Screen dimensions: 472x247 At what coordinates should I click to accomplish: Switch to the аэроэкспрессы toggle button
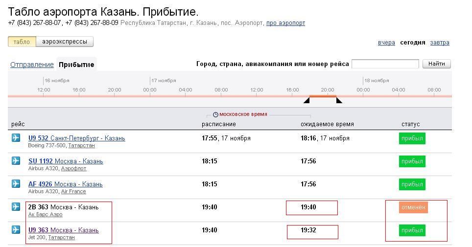click(x=65, y=42)
